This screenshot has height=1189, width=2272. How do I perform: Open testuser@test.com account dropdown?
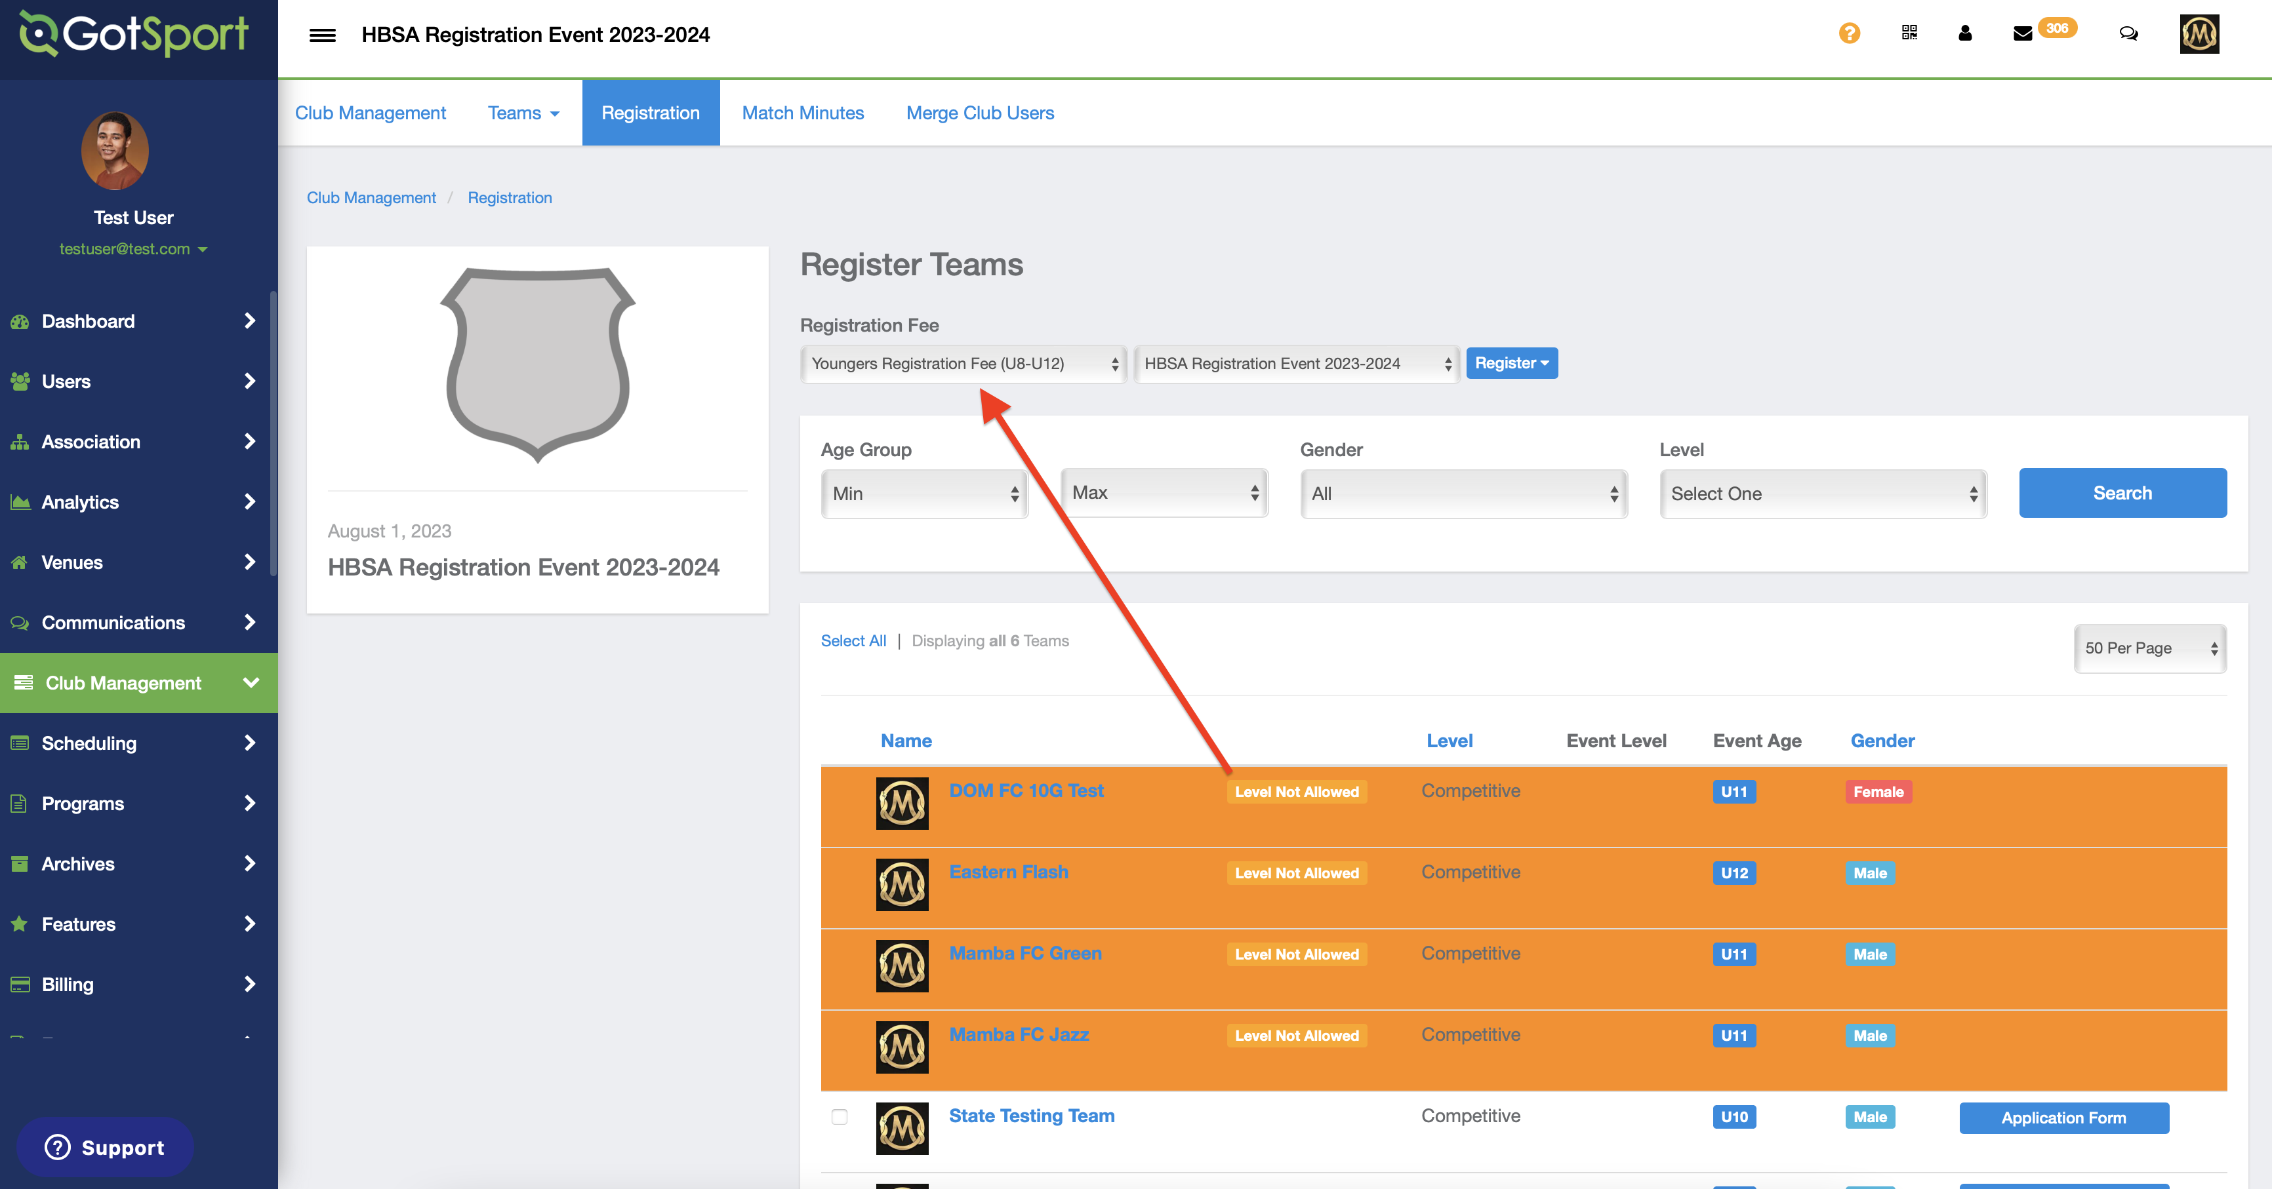coord(132,248)
